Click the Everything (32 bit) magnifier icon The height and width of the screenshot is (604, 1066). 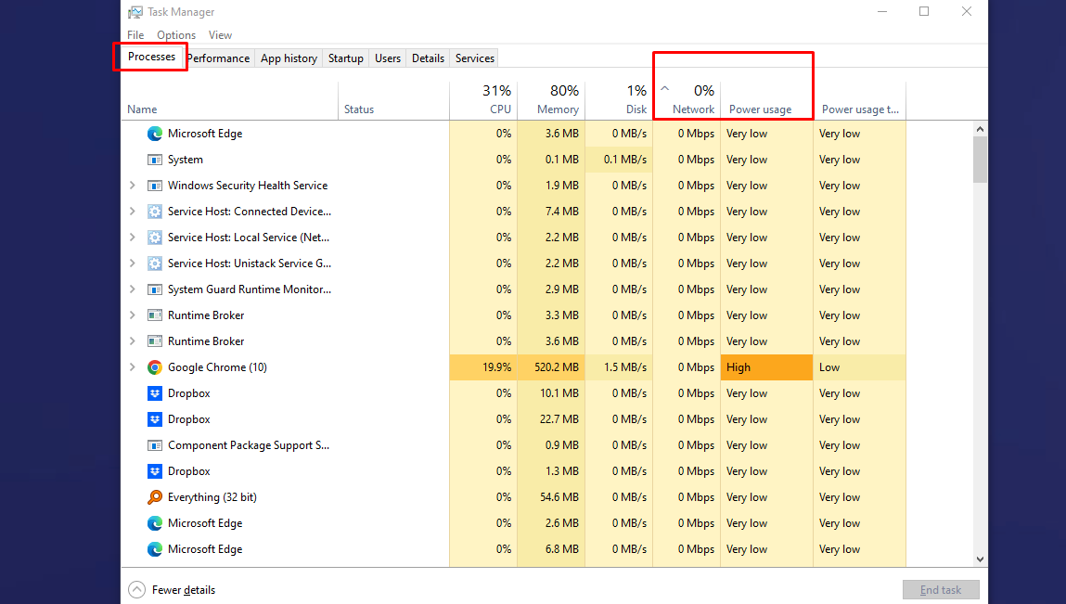(154, 496)
